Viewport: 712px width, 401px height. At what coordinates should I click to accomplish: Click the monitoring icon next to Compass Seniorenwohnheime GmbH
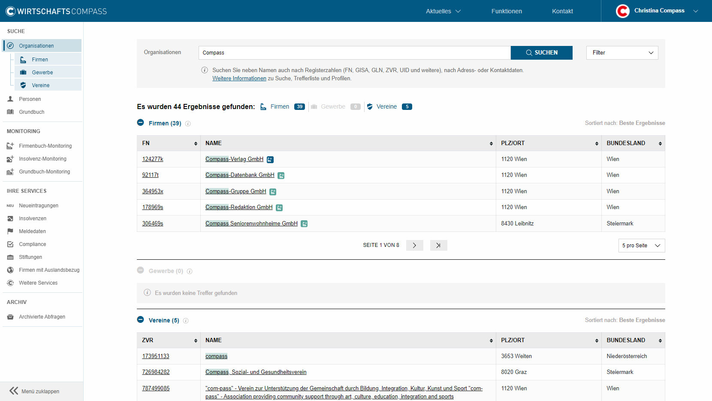(x=304, y=224)
